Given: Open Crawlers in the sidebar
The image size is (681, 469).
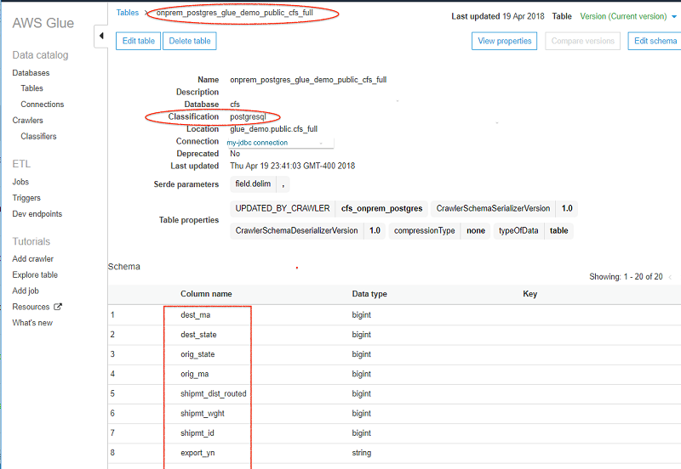Looking at the screenshot, I should click(27, 120).
